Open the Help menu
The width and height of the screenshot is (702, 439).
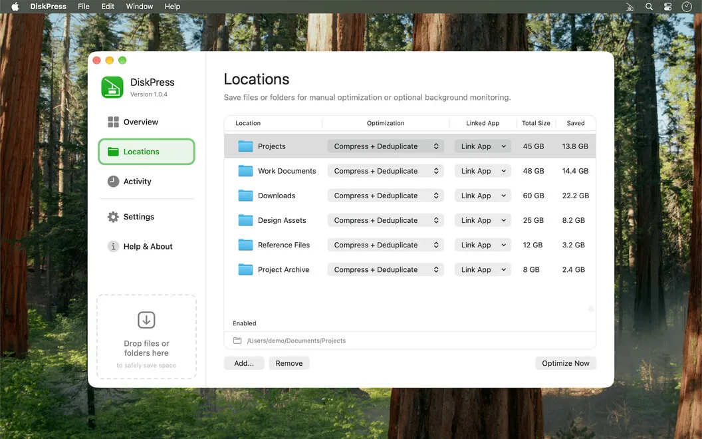click(x=172, y=6)
